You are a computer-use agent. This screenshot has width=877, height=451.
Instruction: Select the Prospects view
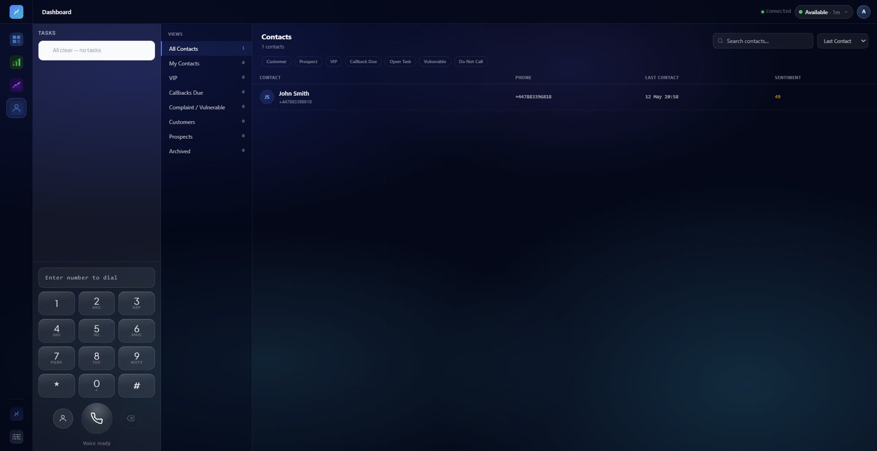206,136
